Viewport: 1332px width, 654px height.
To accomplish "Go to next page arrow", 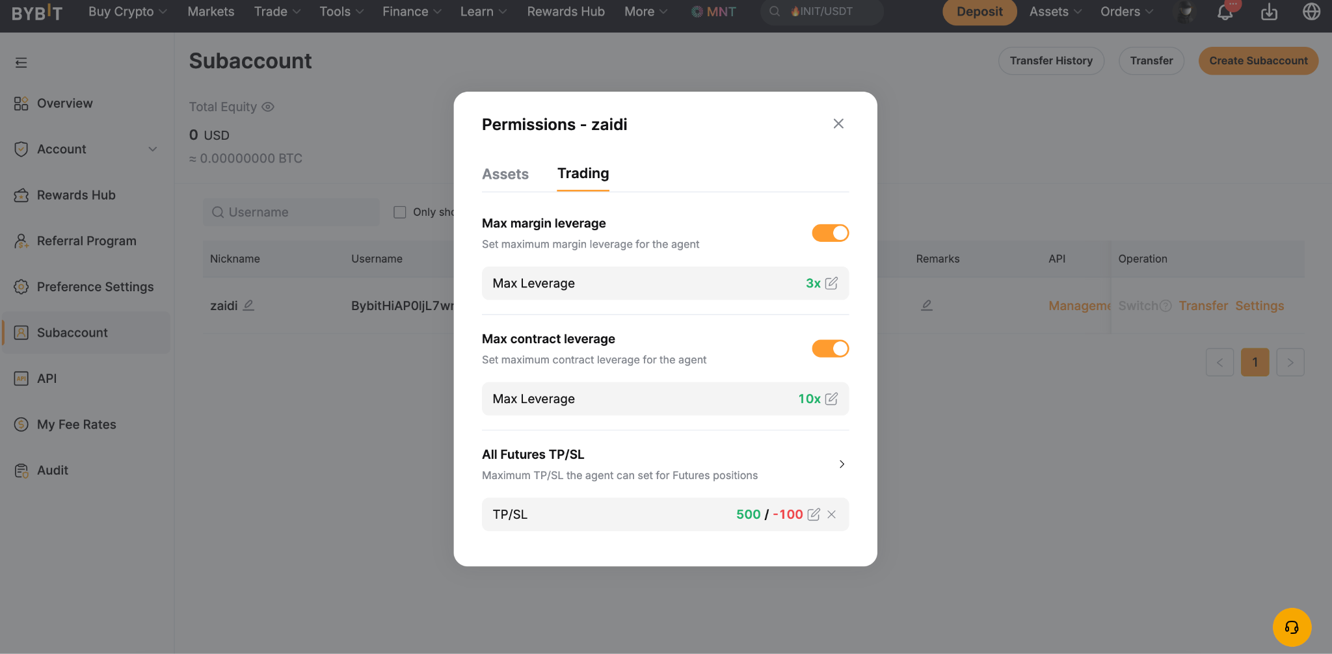I will click(1290, 363).
